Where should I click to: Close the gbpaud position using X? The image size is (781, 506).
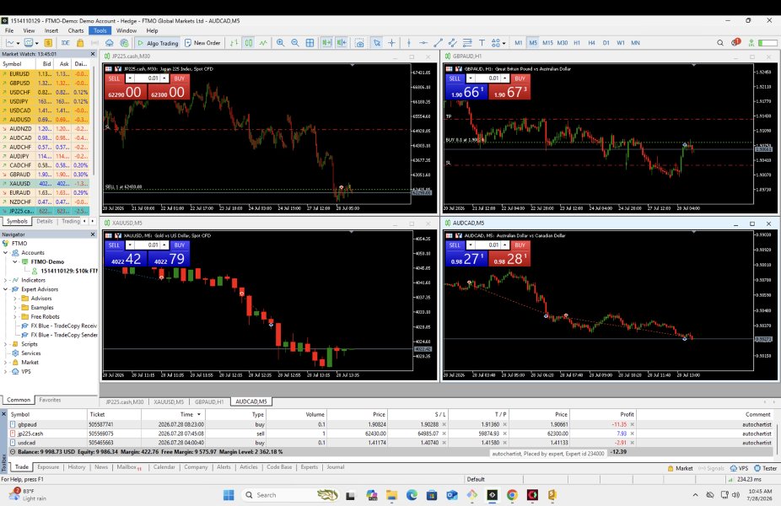[x=632, y=424]
